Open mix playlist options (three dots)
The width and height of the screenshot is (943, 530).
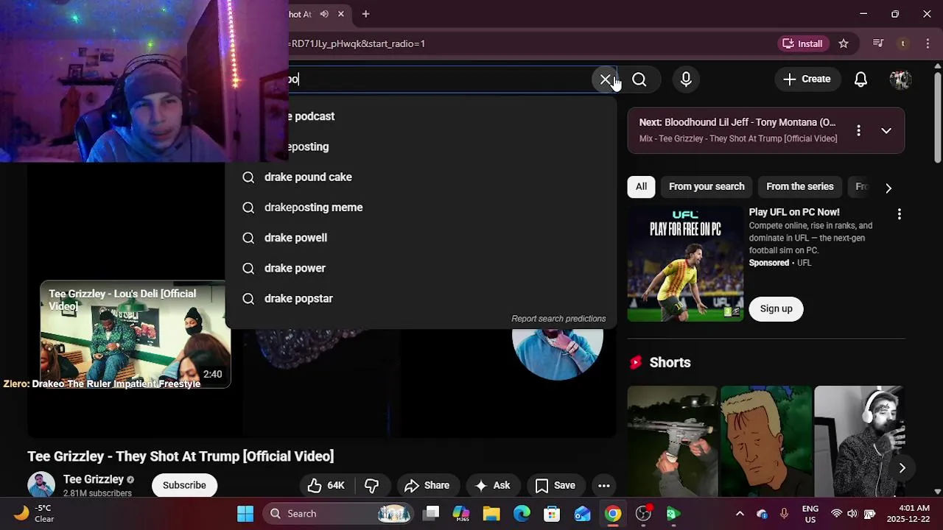coord(858,131)
